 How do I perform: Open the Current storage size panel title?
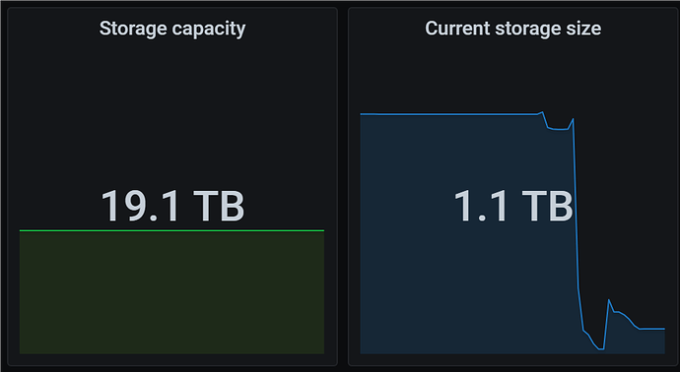pos(513,29)
